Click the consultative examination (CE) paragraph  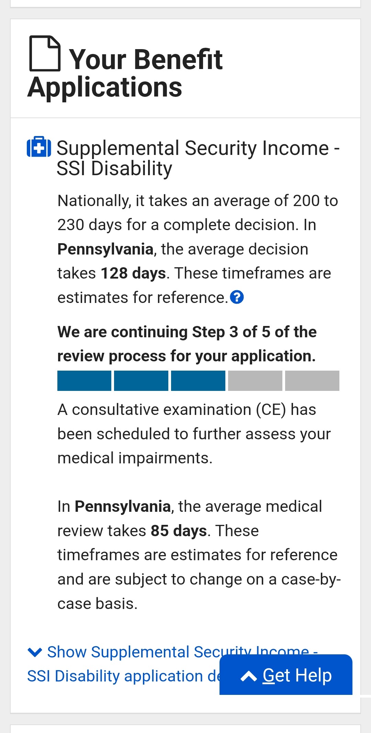pyautogui.click(x=193, y=433)
